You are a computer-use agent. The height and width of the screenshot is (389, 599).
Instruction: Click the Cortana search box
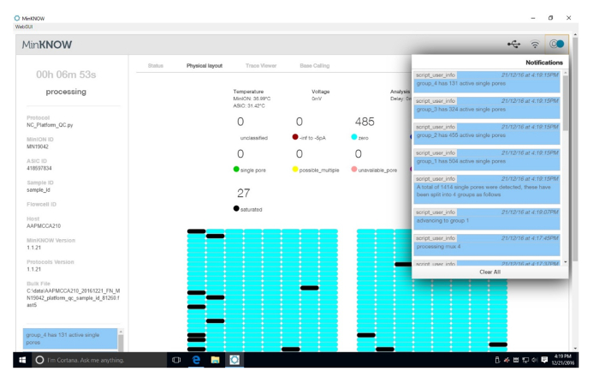(99, 360)
